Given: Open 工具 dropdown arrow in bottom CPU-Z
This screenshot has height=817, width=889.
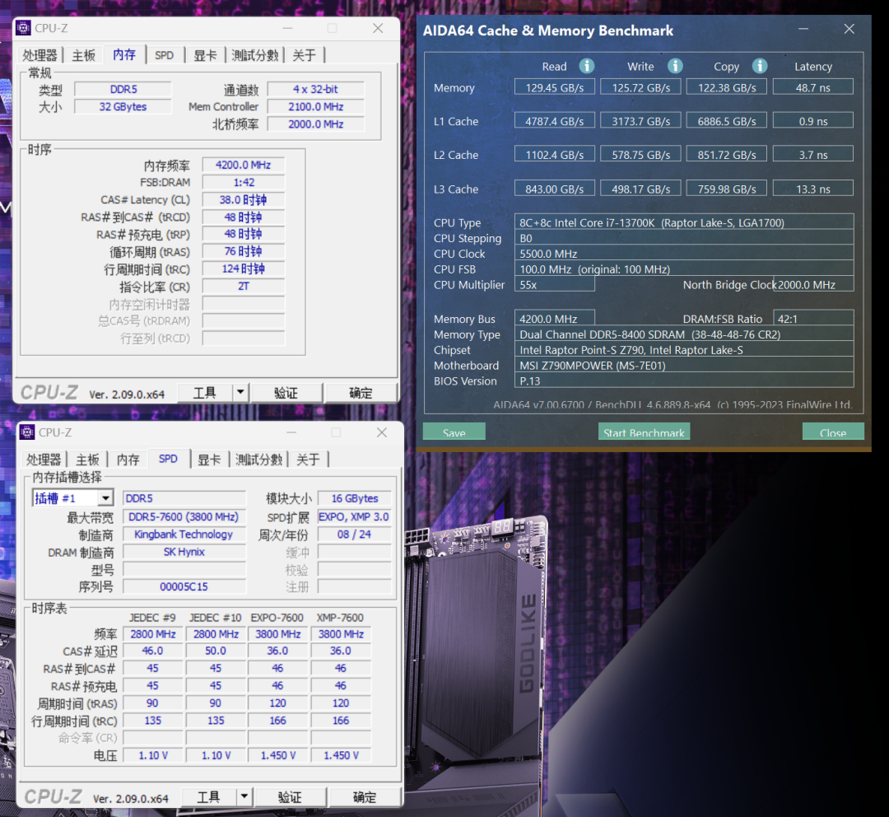Looking at the screenshot, I should [x=244, y=796].
